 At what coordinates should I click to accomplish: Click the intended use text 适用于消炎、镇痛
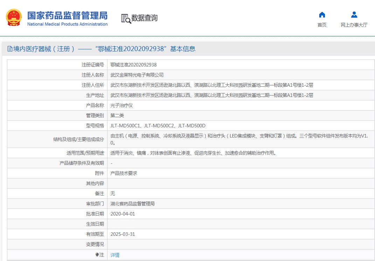coord(193,153)
